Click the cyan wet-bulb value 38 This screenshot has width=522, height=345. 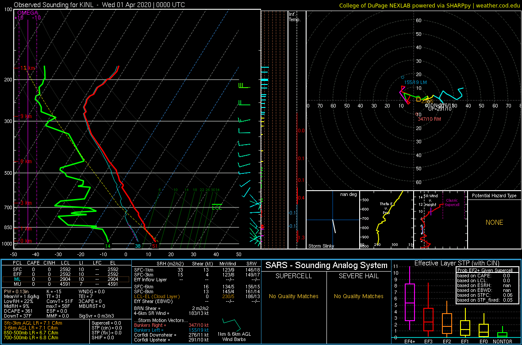(138, 246)
